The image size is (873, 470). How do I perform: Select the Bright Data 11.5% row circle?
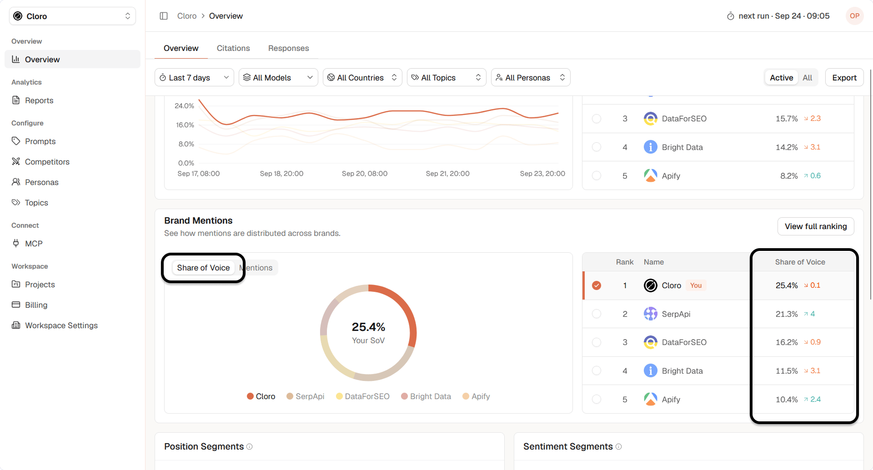597,370
